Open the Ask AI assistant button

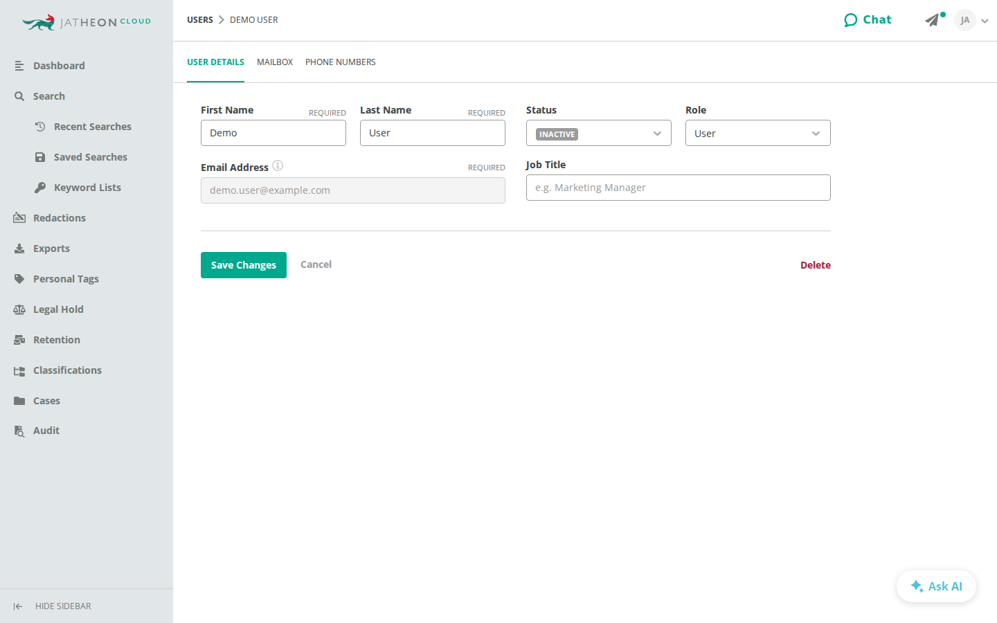[936, 586]
